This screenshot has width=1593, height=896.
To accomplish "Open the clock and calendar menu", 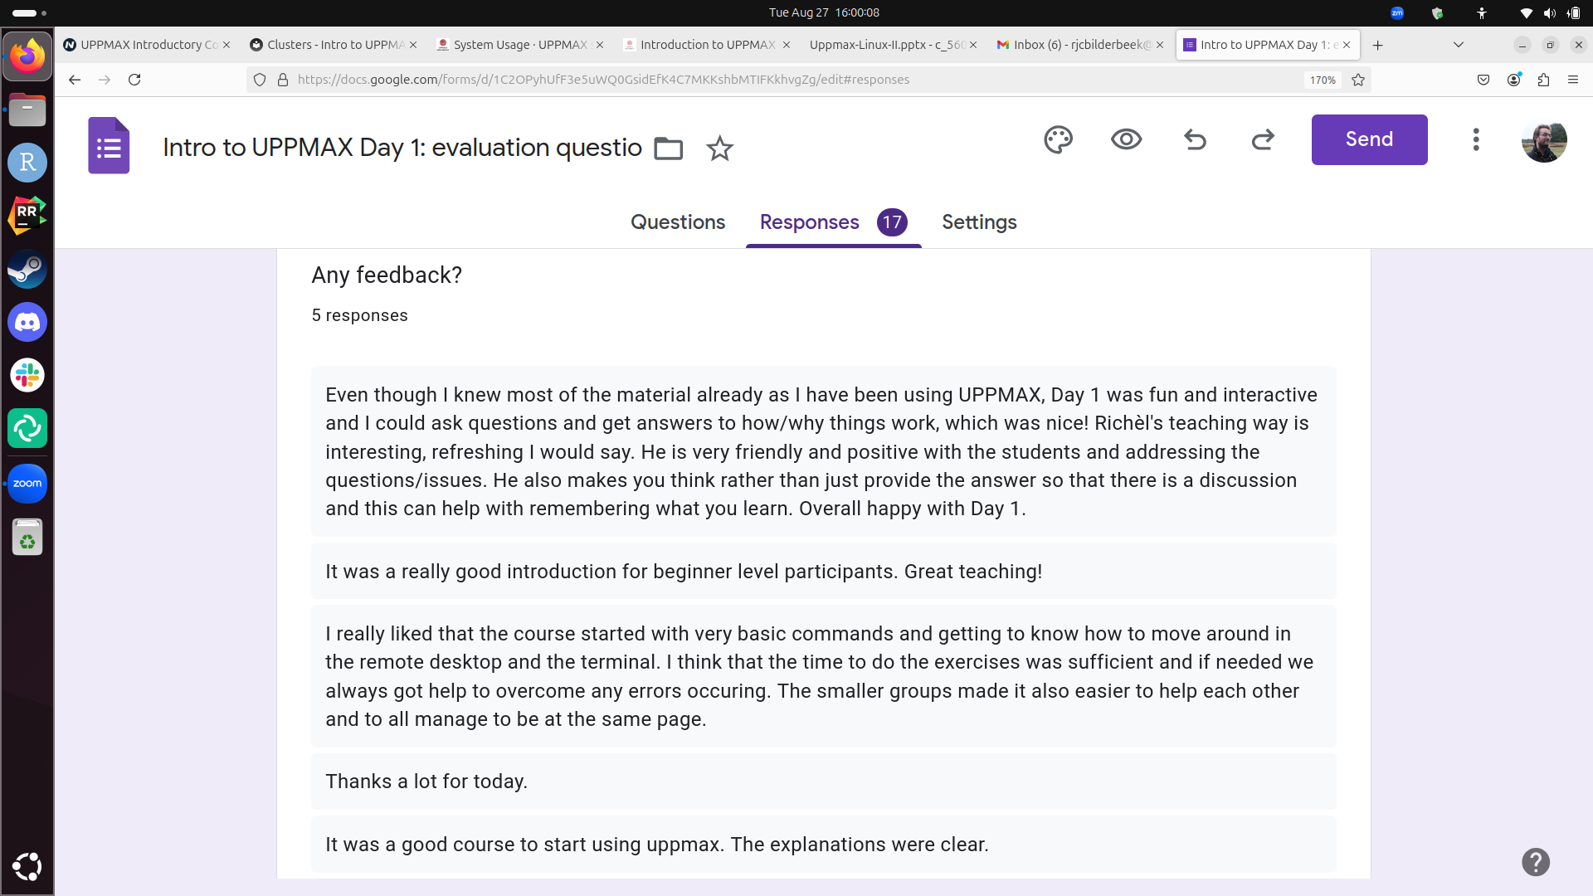I will click(824, 12).
